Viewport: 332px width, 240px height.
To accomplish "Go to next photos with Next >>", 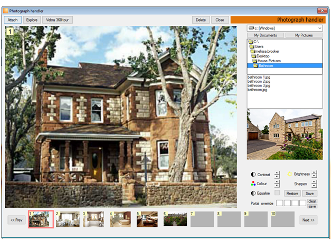I will [x=308, y=220].
